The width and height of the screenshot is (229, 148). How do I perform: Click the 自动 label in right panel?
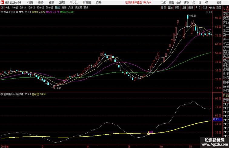point(226,96)
